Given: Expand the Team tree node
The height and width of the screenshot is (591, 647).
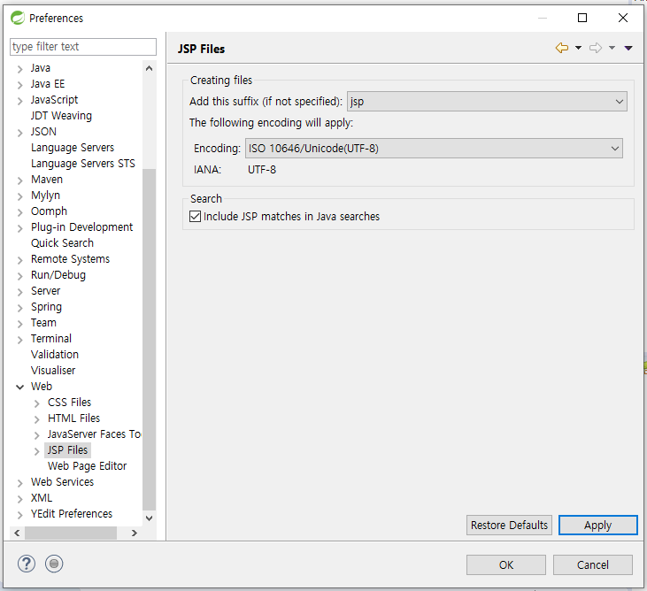Looking at the screenshot, I should (x=19, y=324).
